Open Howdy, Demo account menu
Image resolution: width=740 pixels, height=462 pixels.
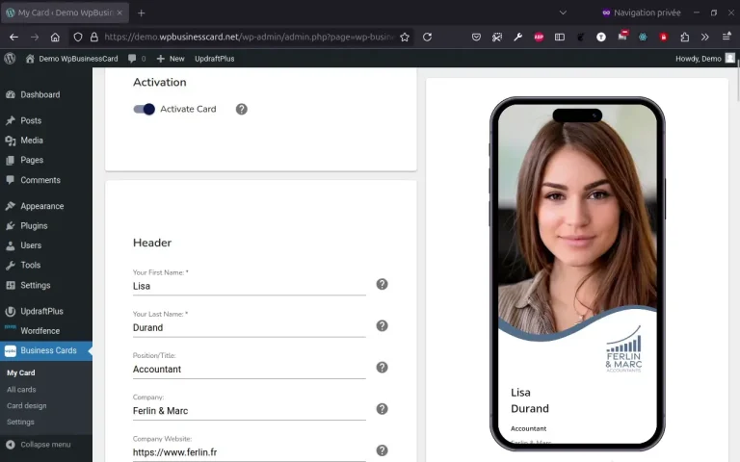point(705,59)
